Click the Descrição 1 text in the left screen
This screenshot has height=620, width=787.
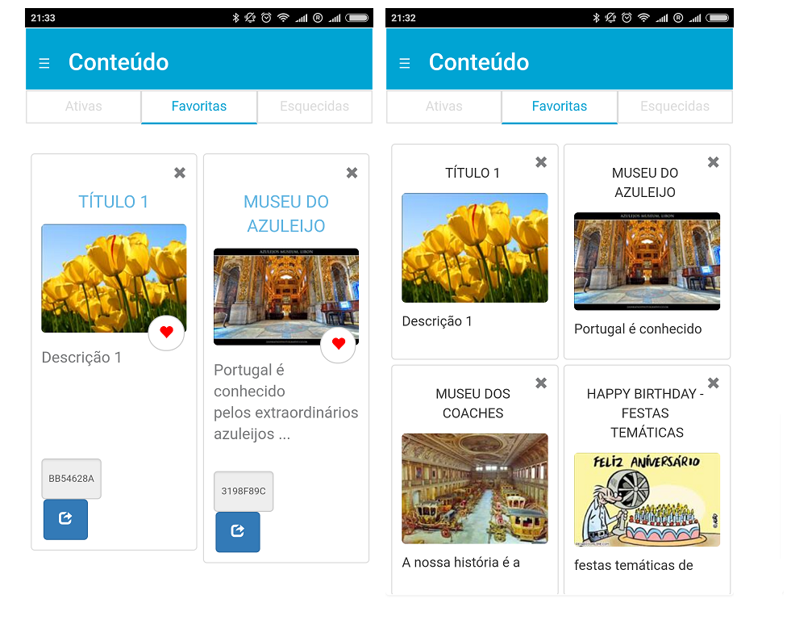point(81,358)
